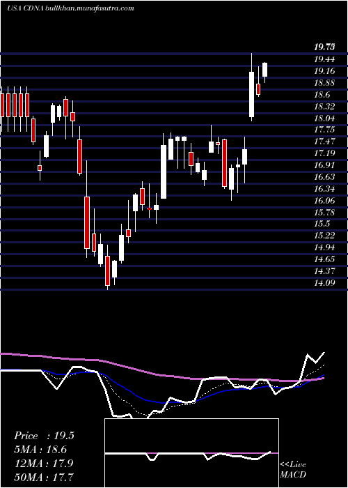Click the '5MA : 18.6' readout
The width and height of the screenshot is (348, 488).
pos(40,450)
